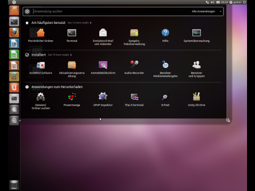Image resolution: width=255 pixels, height=191 pixels.
Task: Clear the search field with the X icon
Action: pyautogui.click(x=27, y=11)
